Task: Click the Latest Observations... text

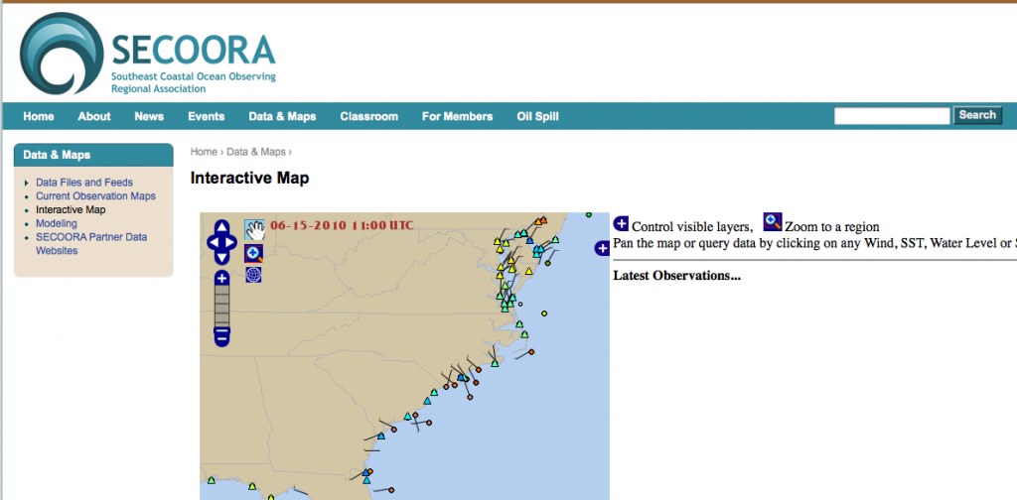Action: coord(677,276)
